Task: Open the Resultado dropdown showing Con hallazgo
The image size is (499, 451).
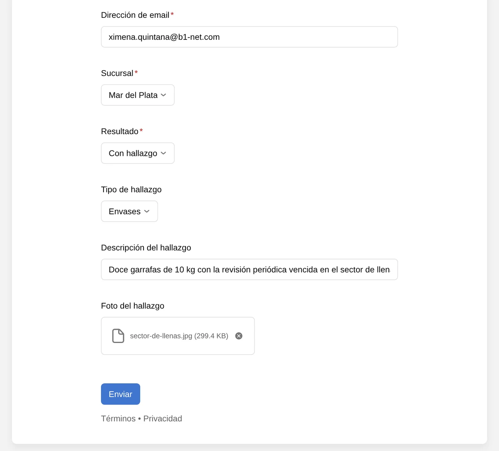Action: (138, 153)
